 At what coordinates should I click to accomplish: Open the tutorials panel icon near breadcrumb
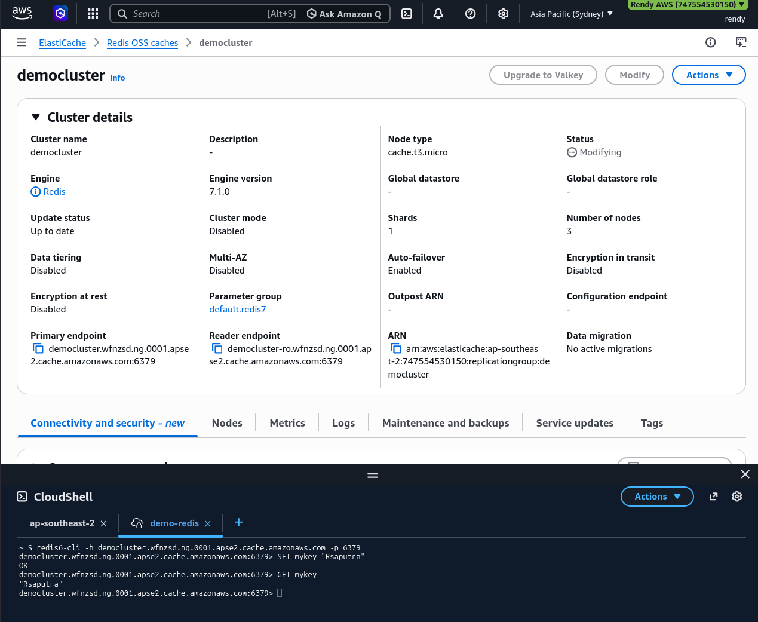pos(741,42)
